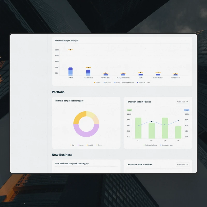Toggle the Home Content Premium legend item
207x207 pixels.
pyautogui.click(x=124, y=82)
